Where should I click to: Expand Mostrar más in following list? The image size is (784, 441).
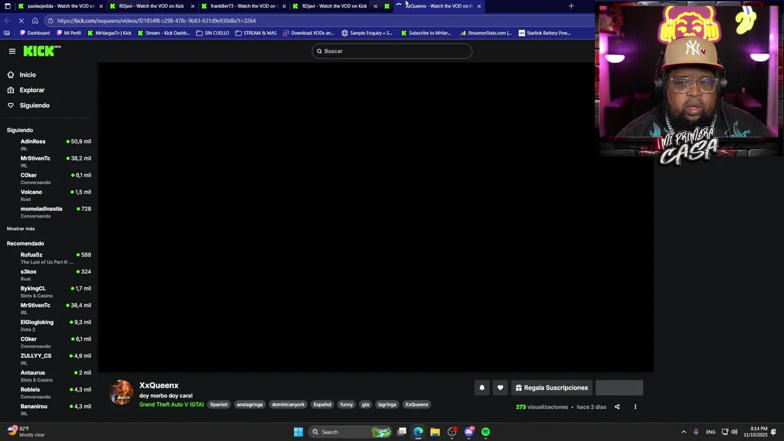pyautogui.click(x=21, y=229)
